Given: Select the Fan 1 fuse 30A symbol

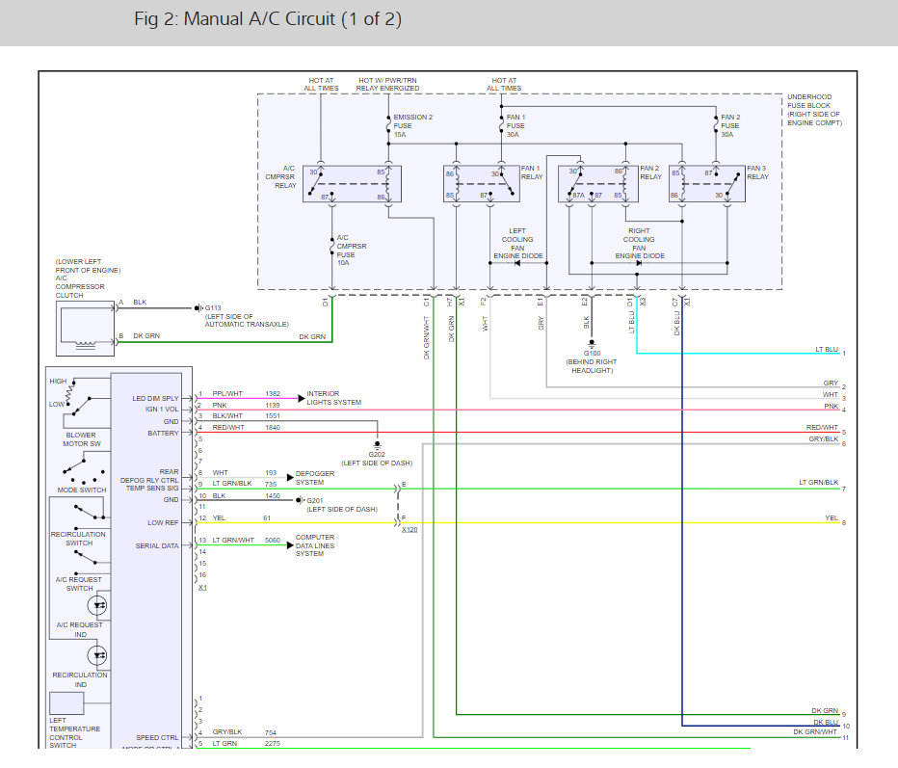Looking at the screenshot, I should coord(500,125).
